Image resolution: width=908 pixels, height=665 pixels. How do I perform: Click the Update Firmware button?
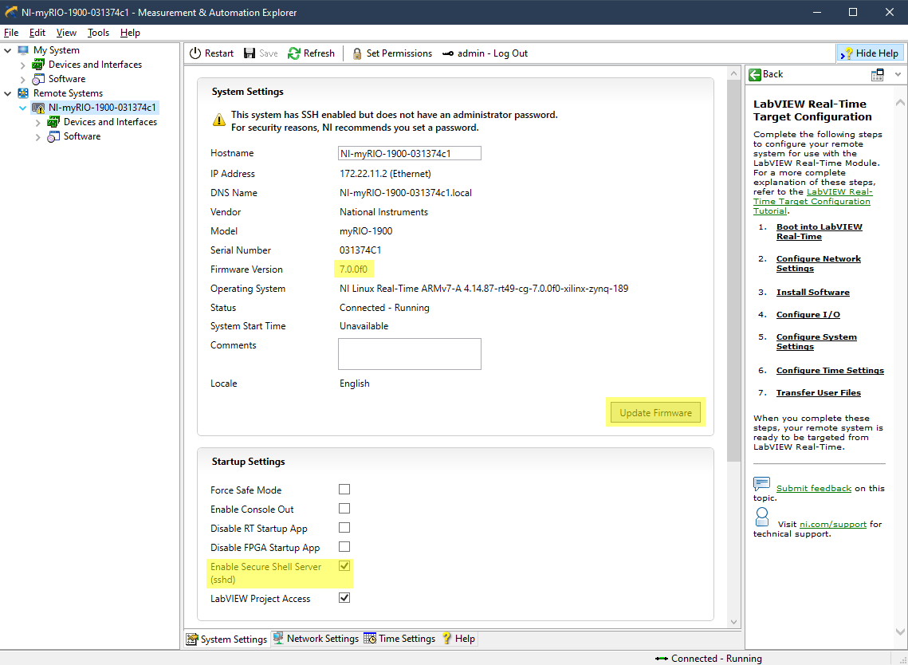655,412
